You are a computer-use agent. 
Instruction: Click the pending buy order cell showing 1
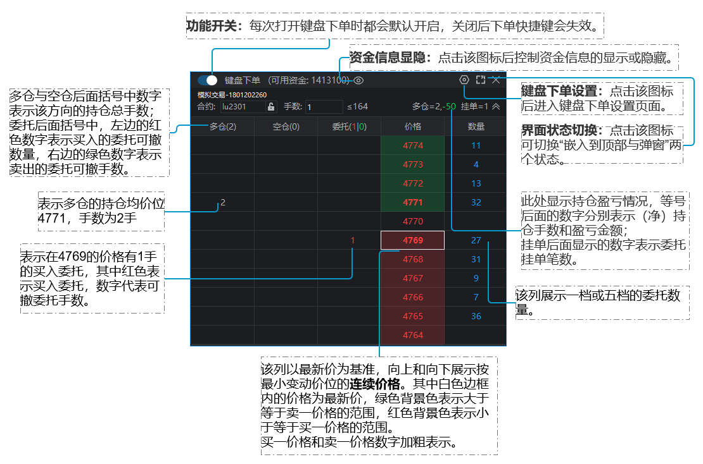point(353,240)
